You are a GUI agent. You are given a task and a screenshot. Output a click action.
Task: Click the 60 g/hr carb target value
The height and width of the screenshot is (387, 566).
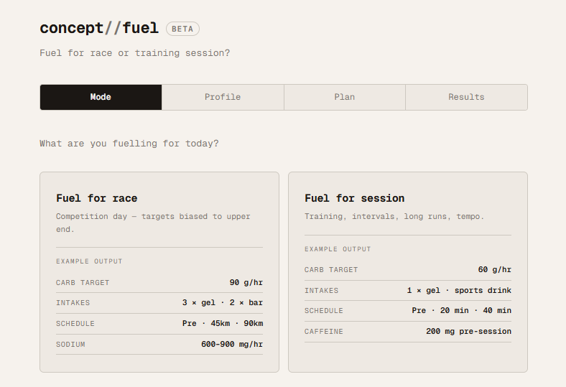point(494,269)
